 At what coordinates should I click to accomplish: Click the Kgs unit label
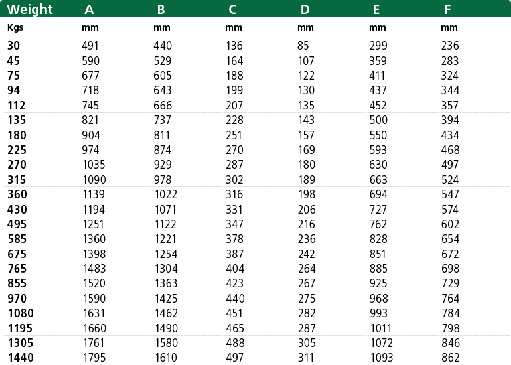point(15,27)
